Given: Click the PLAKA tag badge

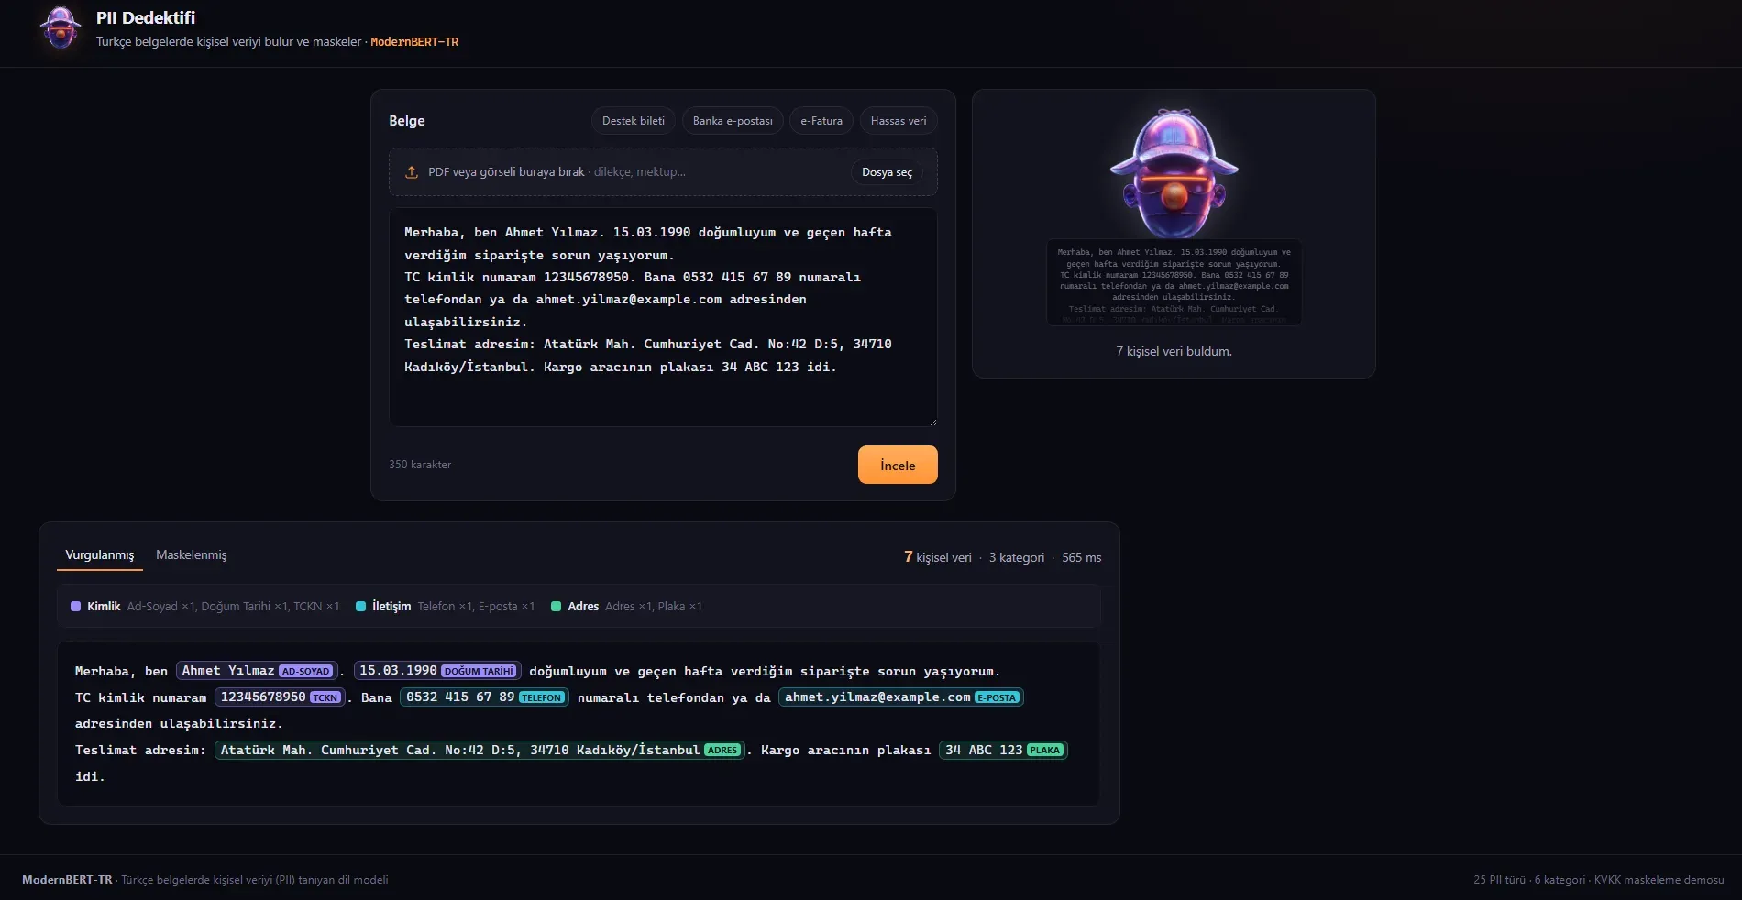Looking at the screenshot, I should 1044,751.
